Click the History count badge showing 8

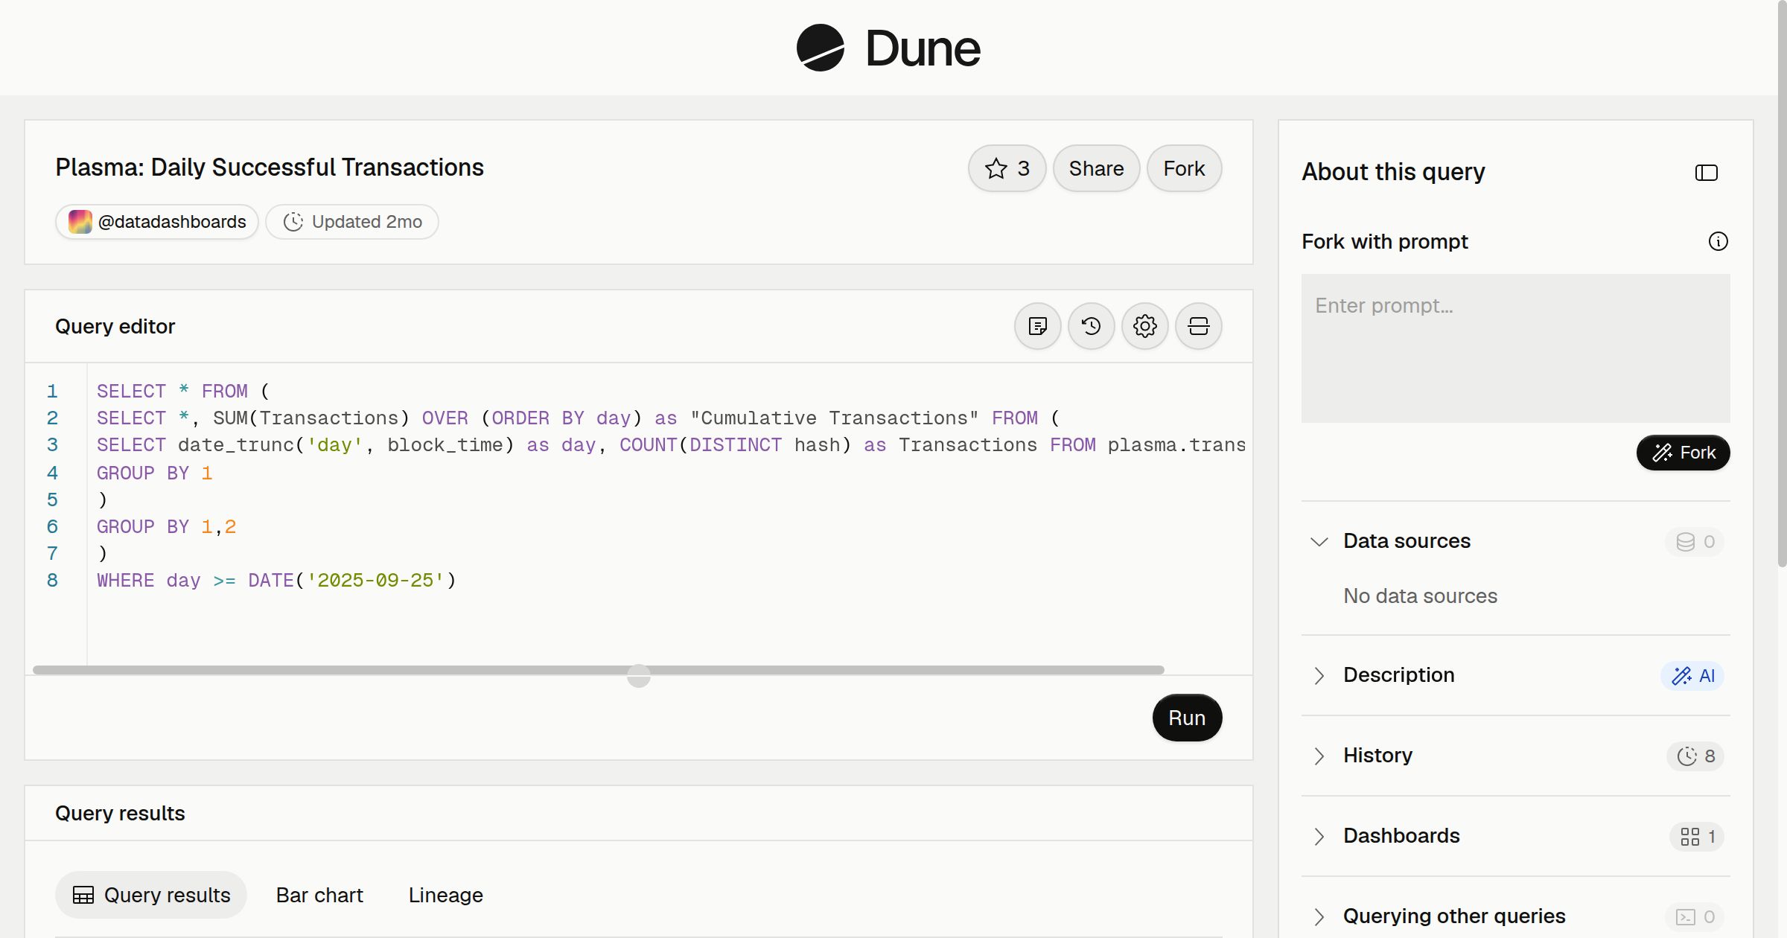coord(1695,756)
